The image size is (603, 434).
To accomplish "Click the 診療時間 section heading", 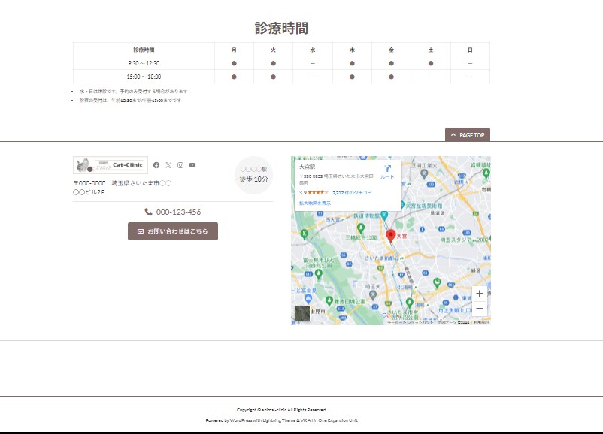I will click(x=281, y=28).
